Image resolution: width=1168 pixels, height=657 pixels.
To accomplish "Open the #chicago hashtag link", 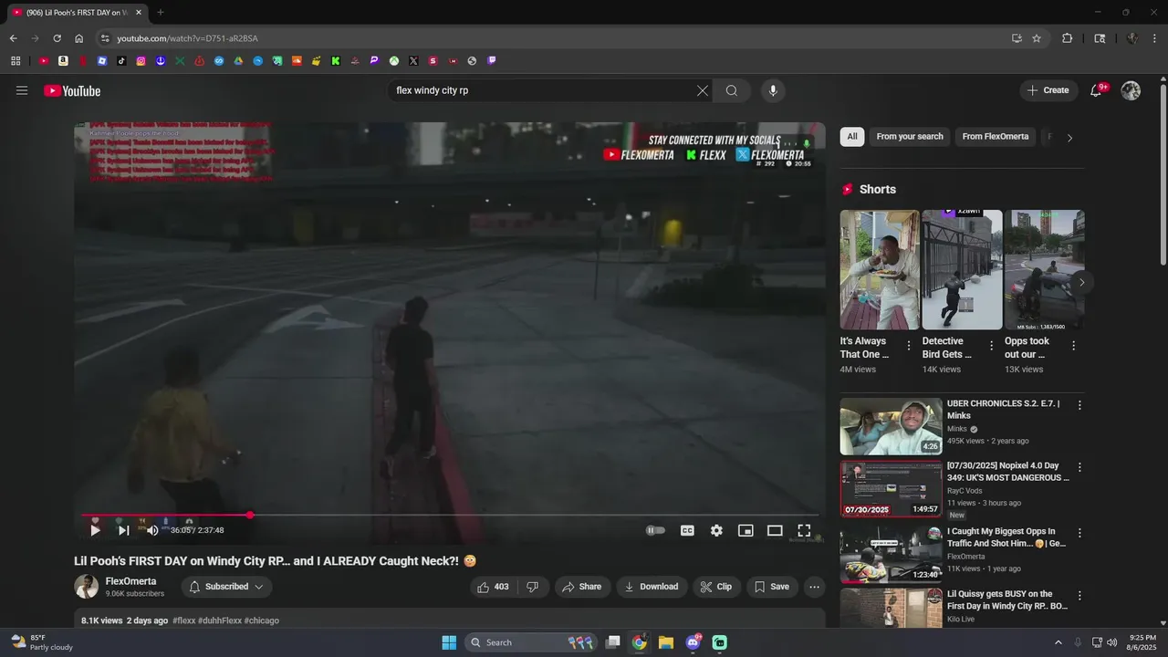I will (261, 620).
